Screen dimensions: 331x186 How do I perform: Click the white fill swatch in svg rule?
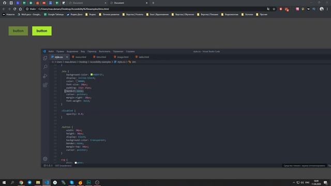click(76, 163)
